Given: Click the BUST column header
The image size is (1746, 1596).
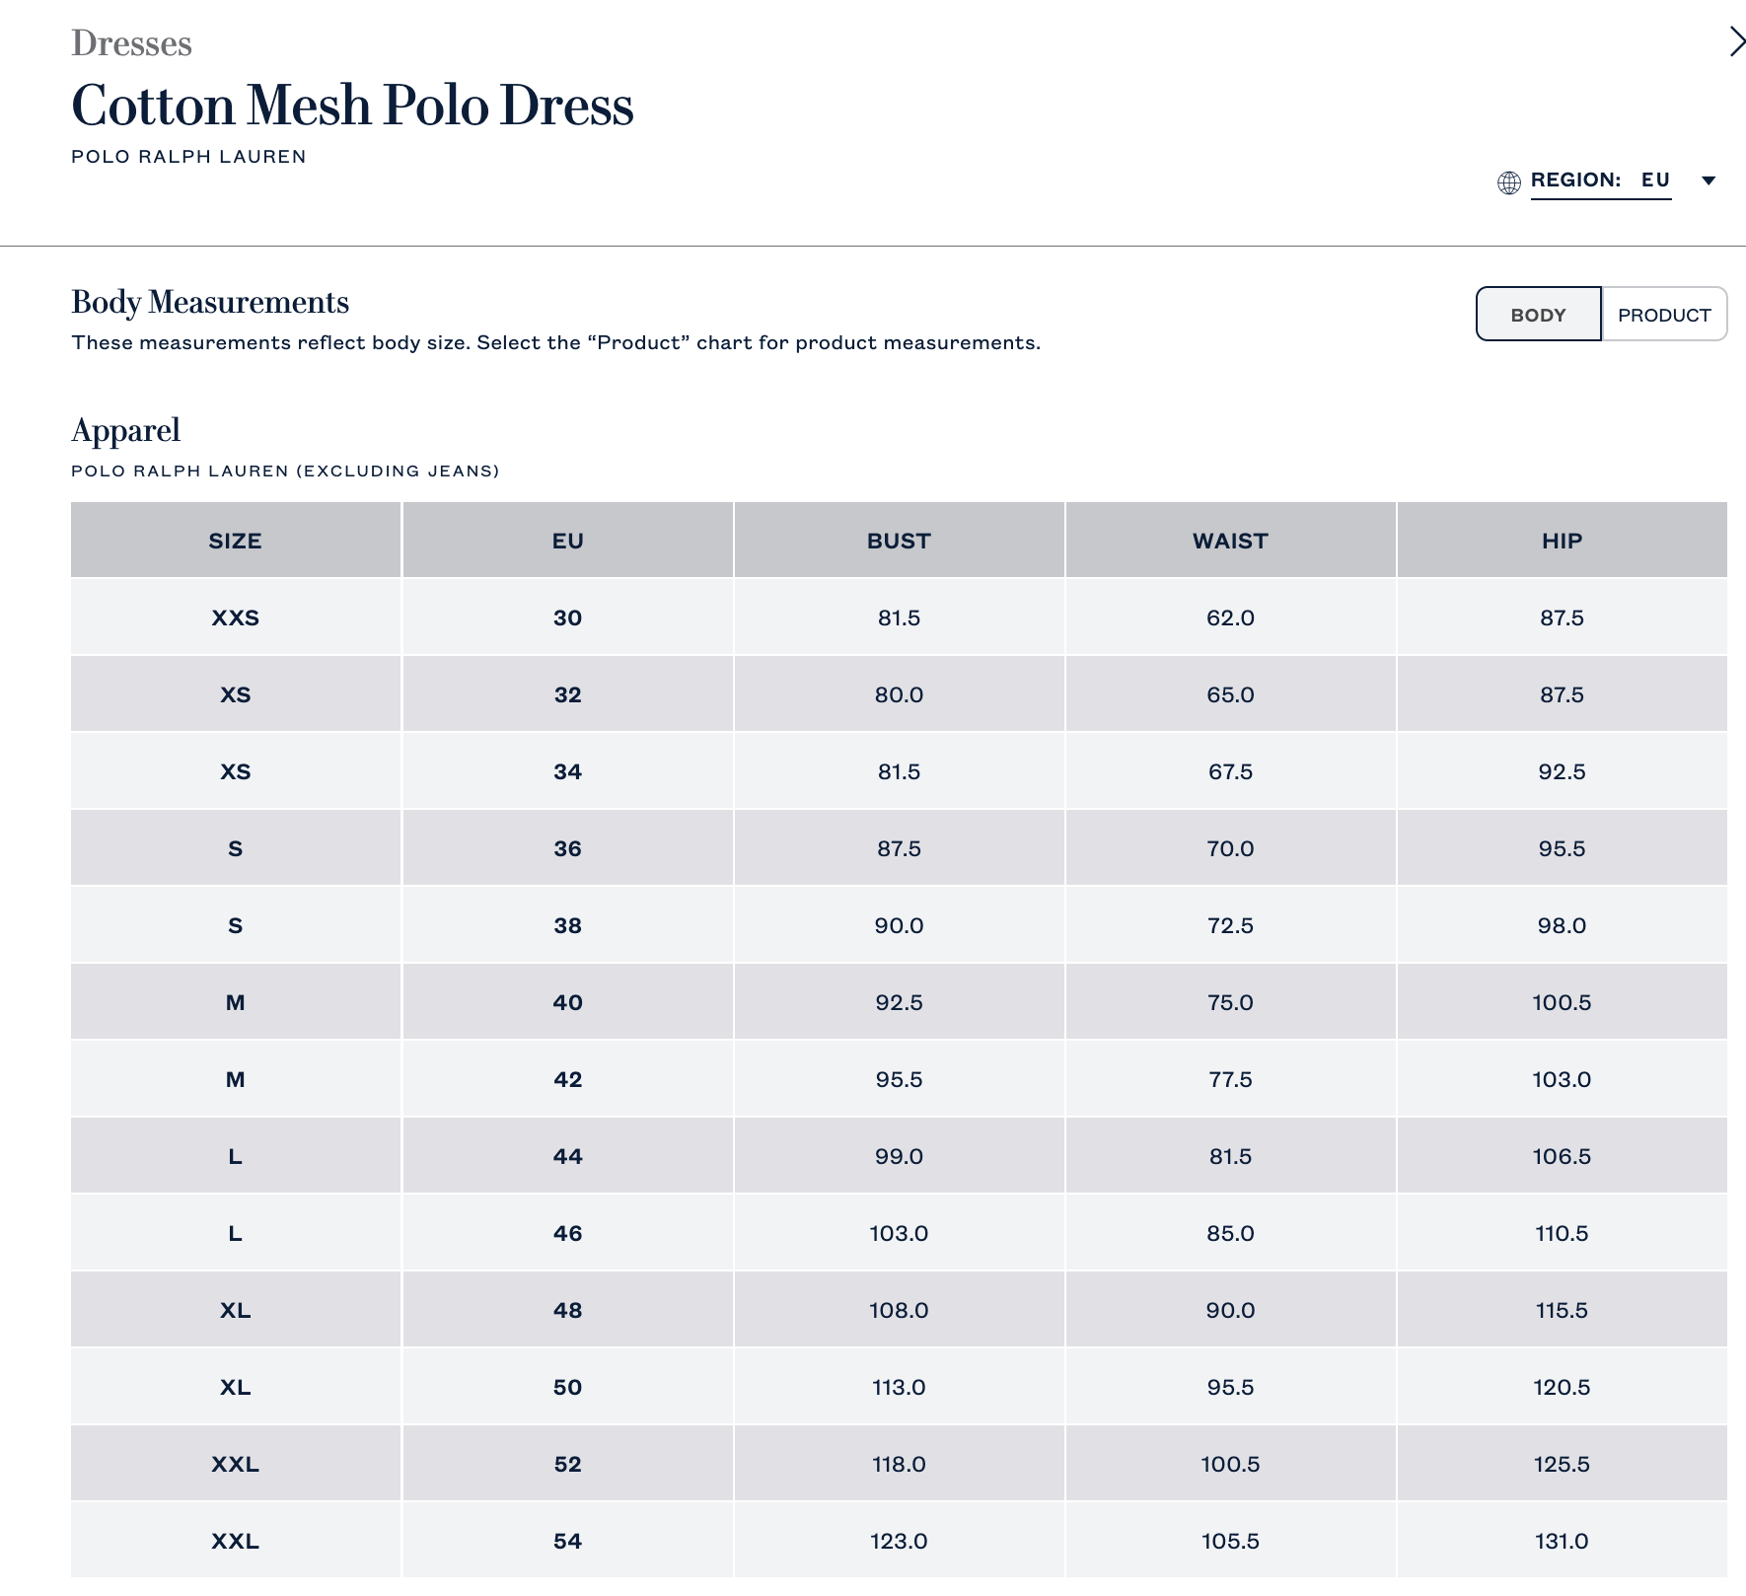Looking at the screenshot, I should 899,541.
